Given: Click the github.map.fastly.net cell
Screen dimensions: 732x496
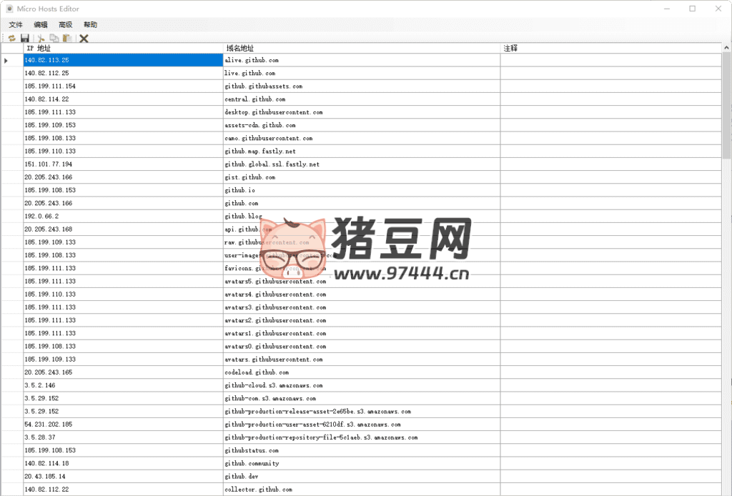Looking at the screenshot, I should tap(361, 152).
